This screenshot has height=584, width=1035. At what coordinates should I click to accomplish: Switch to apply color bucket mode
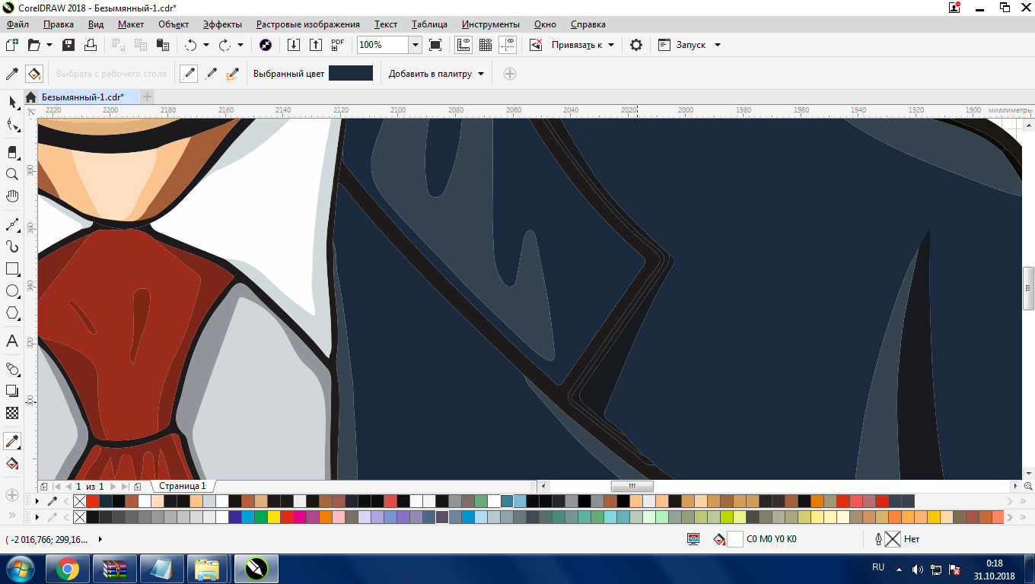[33, 74]
